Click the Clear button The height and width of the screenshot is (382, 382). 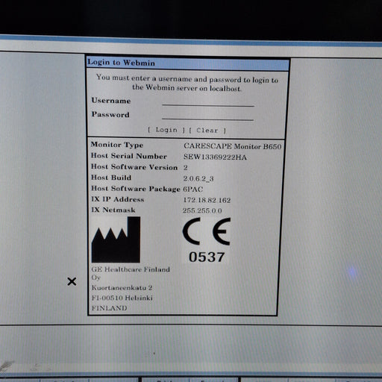[x=207, y=131]
